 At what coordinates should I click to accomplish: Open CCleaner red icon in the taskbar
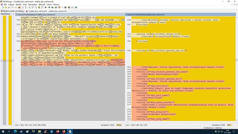pos(46,132)
